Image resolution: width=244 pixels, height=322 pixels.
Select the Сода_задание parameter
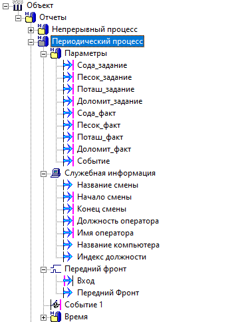click(x=102, y=65)
